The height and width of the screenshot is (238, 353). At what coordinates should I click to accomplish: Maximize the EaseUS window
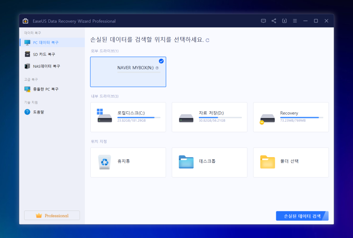(x=316, y=21)
